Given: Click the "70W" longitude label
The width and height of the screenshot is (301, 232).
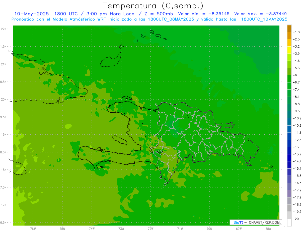Looking at the screenshot, I should [x=209, y=229].
